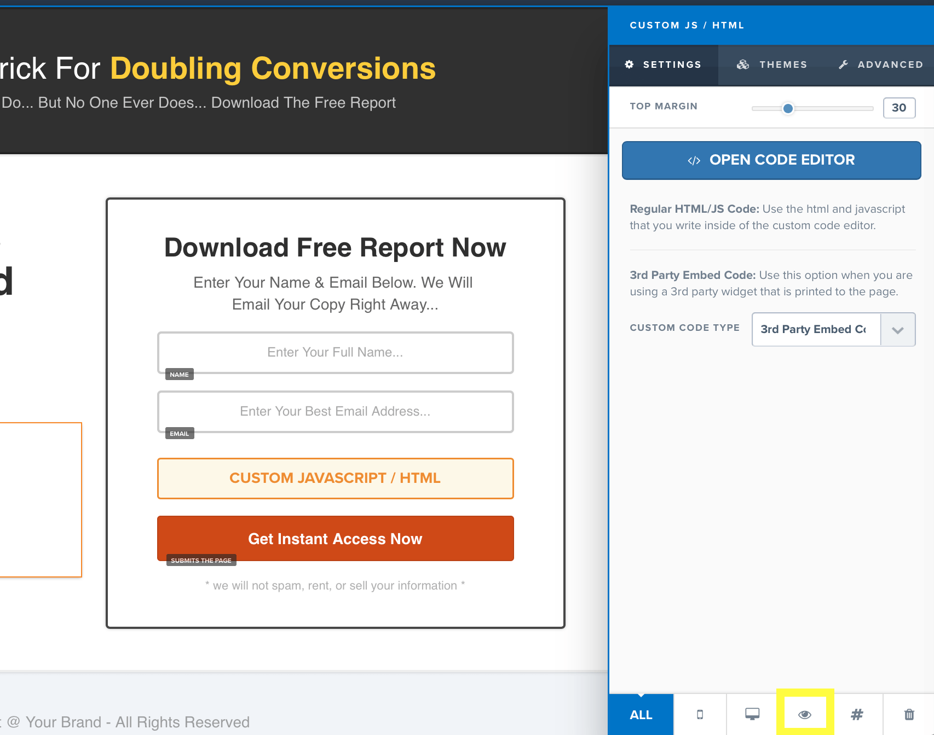Click the Regular HTML/JS Code description text
934x735 pixels.
767,217
